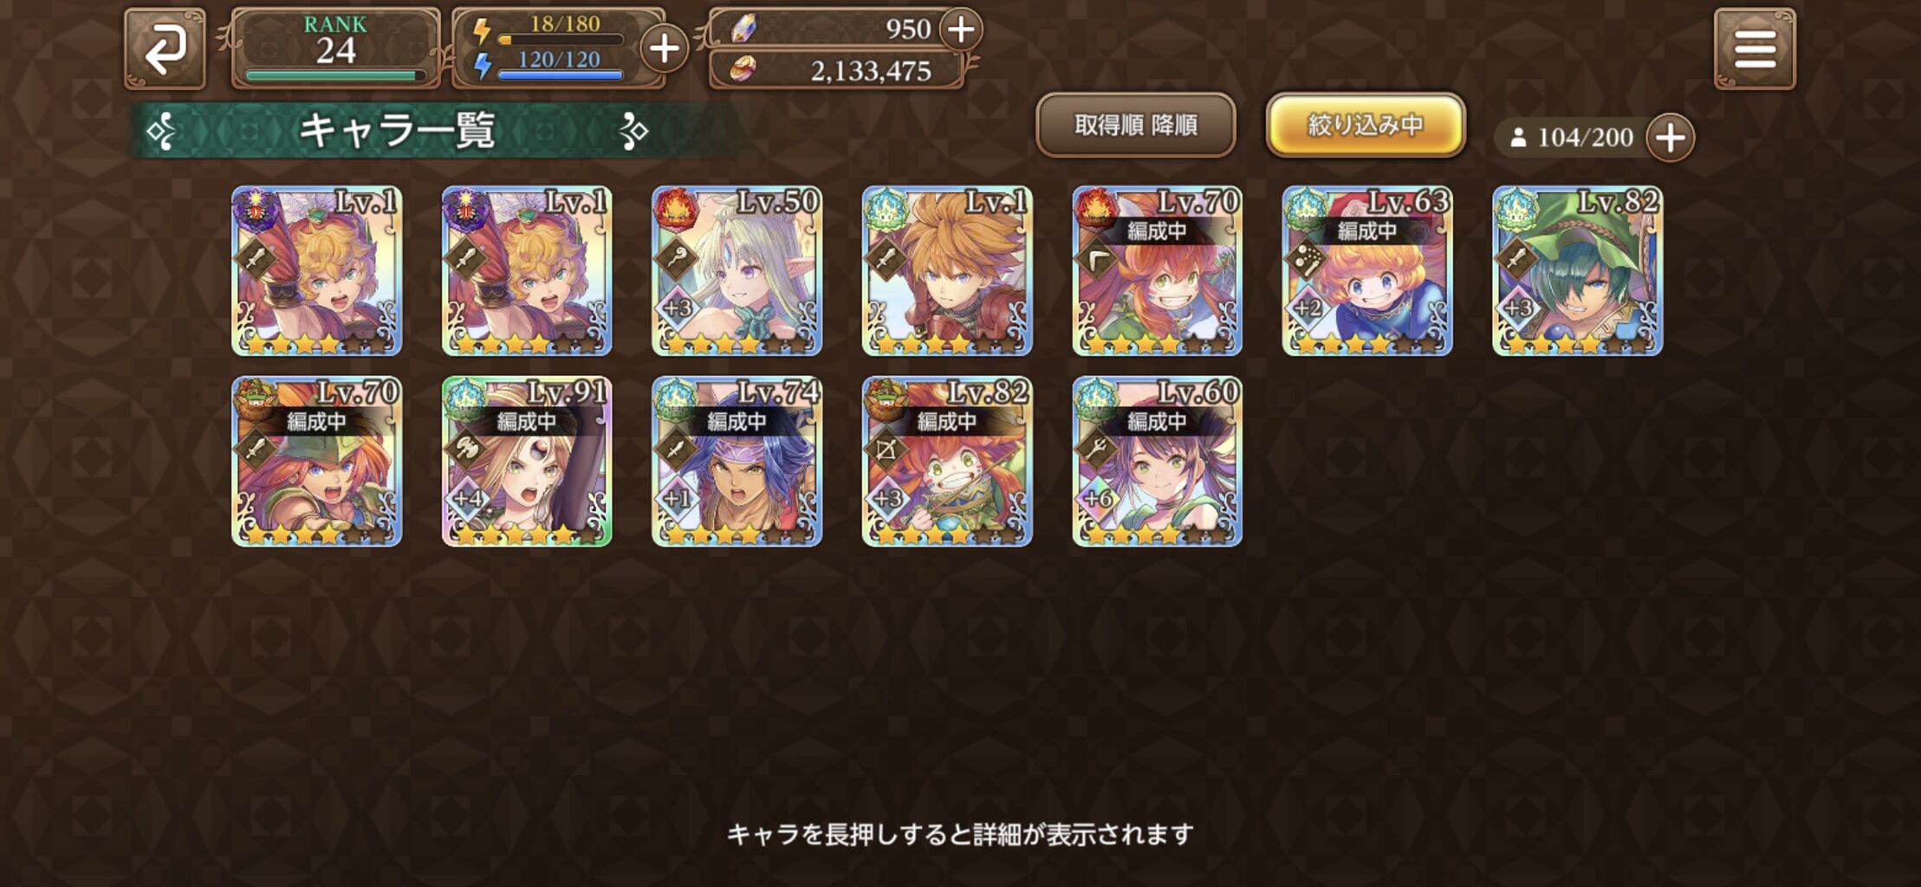Select the orange-haired Lv.1 sword character
This screenshot has width=1921, height=887.
tap(947, 271)
